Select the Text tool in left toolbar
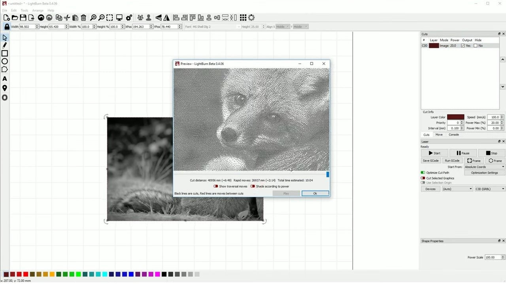 tap(5, 78)
